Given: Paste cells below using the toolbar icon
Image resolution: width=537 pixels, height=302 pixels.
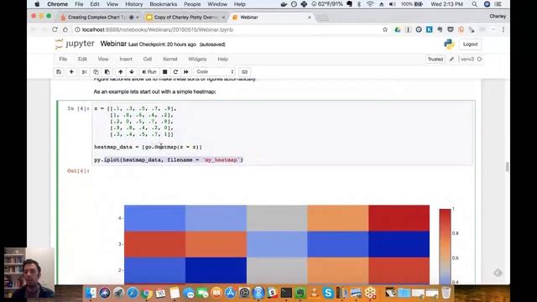Looking at the screenshot, I should coord(107,72).
